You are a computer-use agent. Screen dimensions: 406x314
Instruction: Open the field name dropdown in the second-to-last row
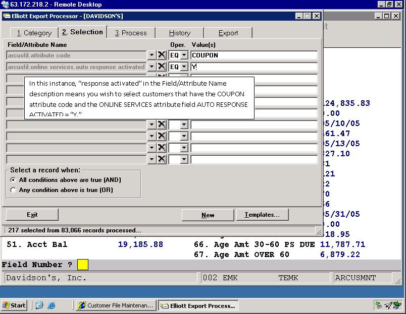(x=151, y=148)
